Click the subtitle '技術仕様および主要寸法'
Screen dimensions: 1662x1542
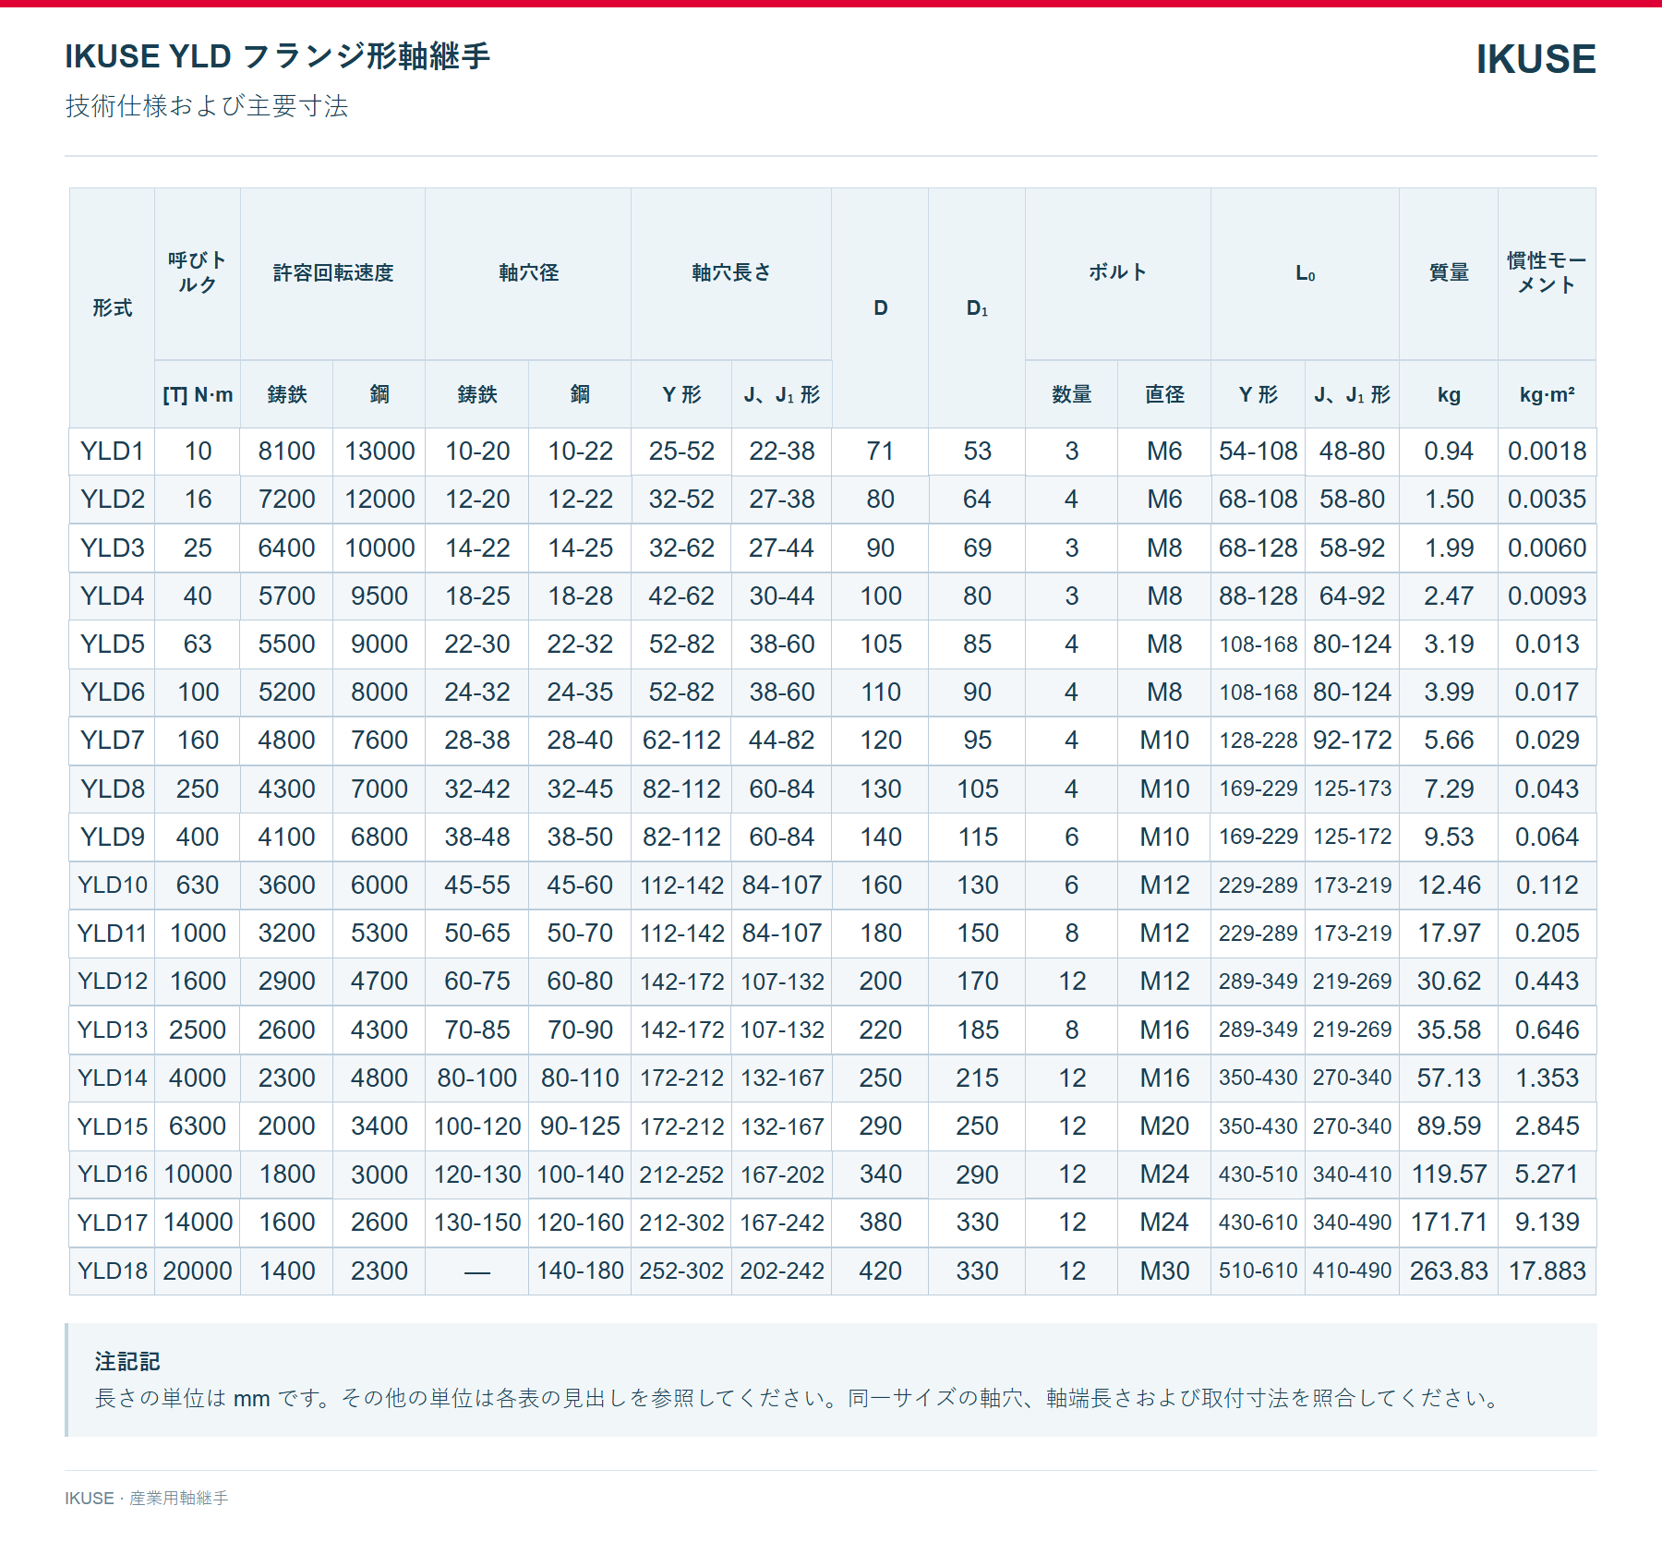click(x=207, y=106)
